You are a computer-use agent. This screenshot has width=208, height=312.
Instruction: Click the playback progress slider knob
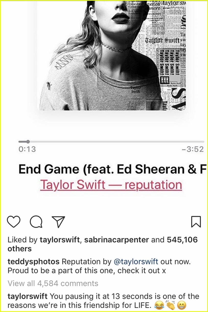28,141
